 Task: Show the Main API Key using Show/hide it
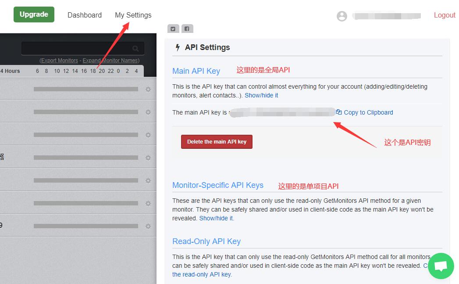tap(261, 95)
